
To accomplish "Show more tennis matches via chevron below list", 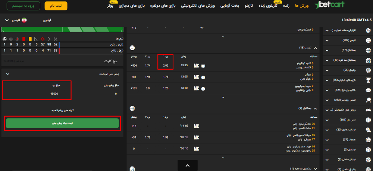I will [223, 97].
